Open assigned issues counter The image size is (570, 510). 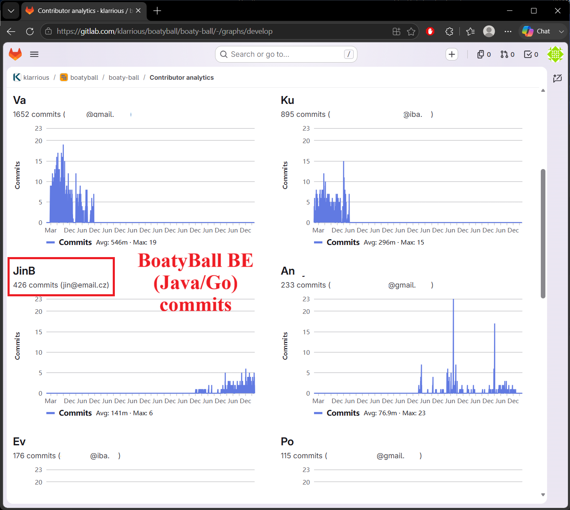[x=484, y=54]
